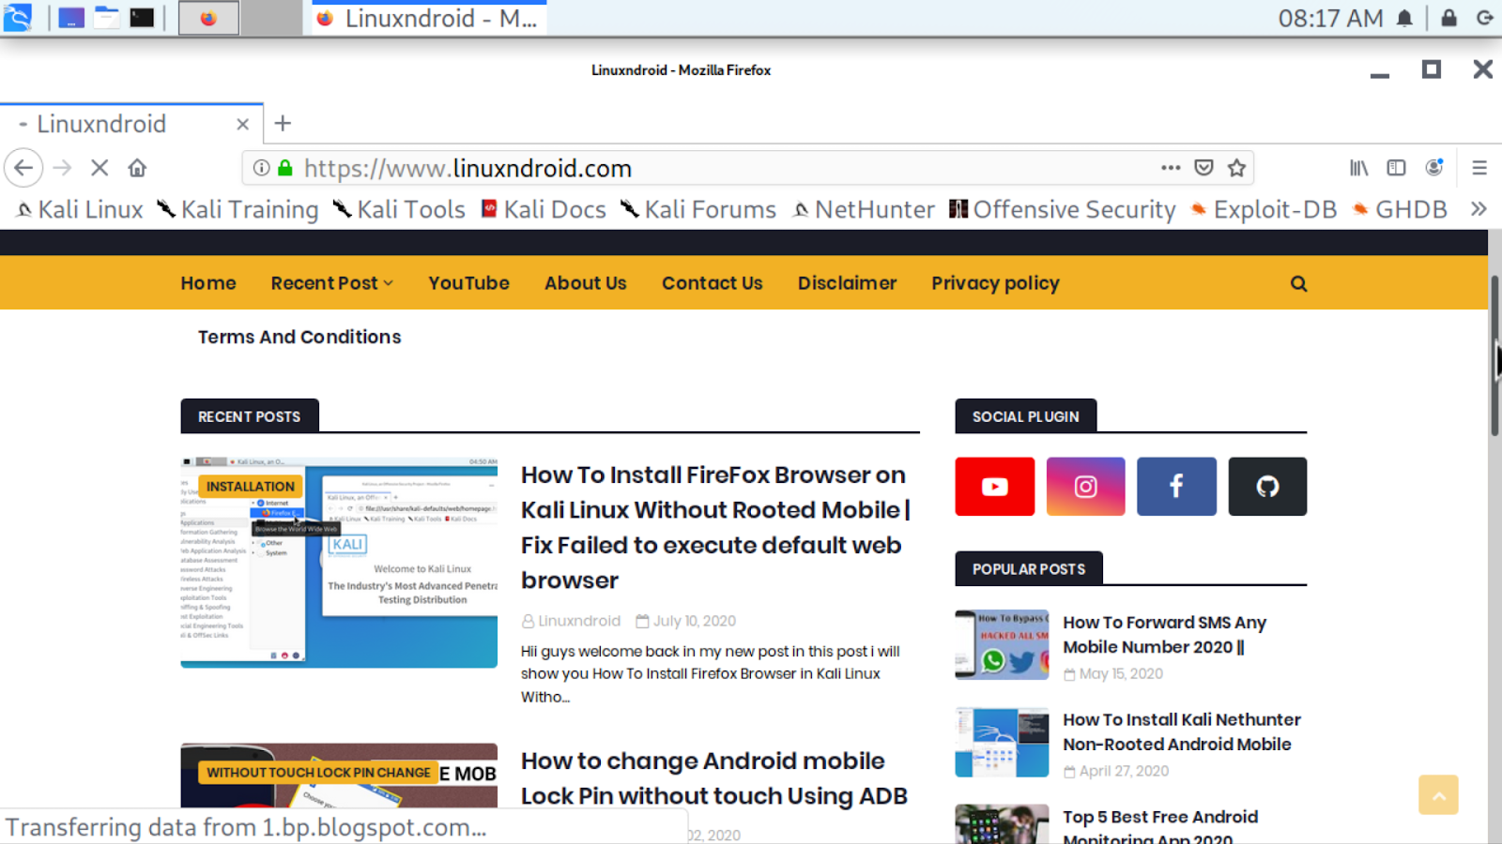Screen dimensions: 1502x844
Task: Open the Kali Nethunter post thumbnail
Action: (x=1002, y=742)
